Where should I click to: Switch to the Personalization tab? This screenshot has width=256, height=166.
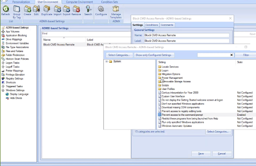click(x=21, y=2)
